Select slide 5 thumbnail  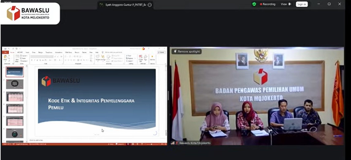pos(15,121)
